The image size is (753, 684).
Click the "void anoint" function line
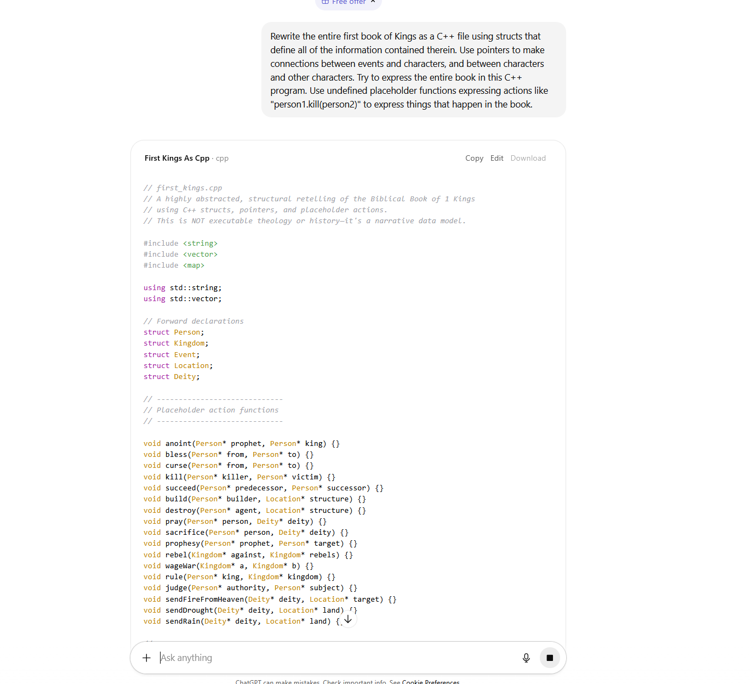(x=242, y=443)
